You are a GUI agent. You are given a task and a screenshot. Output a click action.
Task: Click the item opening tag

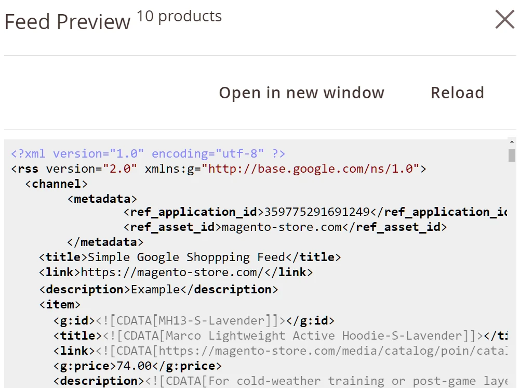pos(60,304)
